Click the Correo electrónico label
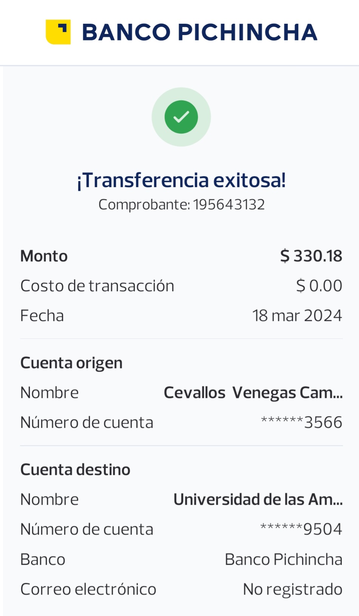Screen dimensions: 359x616 88,589
